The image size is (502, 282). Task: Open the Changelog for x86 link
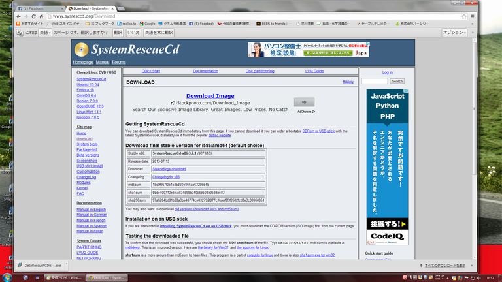click(x=166, y=177)
